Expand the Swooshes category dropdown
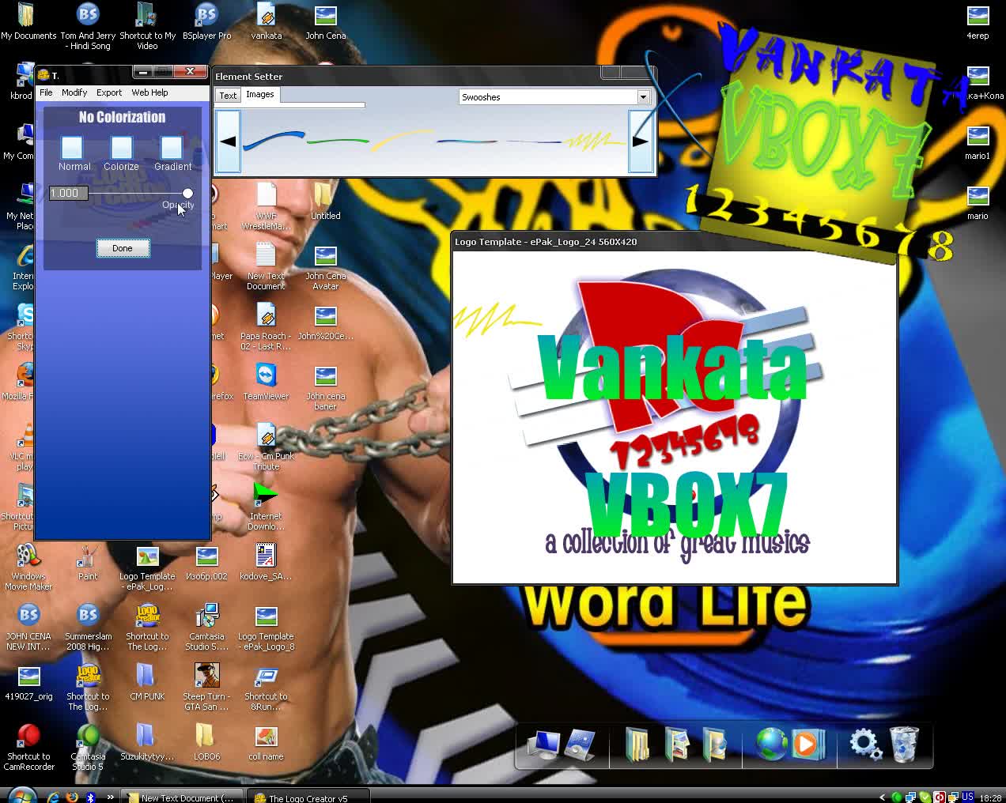Screen dimensions: 1006x803 pos(643,97)
